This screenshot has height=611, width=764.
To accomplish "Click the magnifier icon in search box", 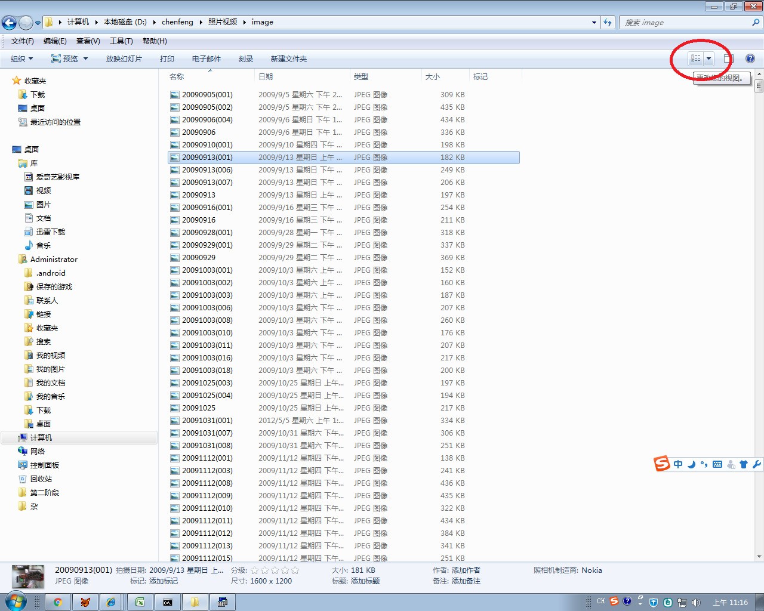I will [x=756, y=23].
